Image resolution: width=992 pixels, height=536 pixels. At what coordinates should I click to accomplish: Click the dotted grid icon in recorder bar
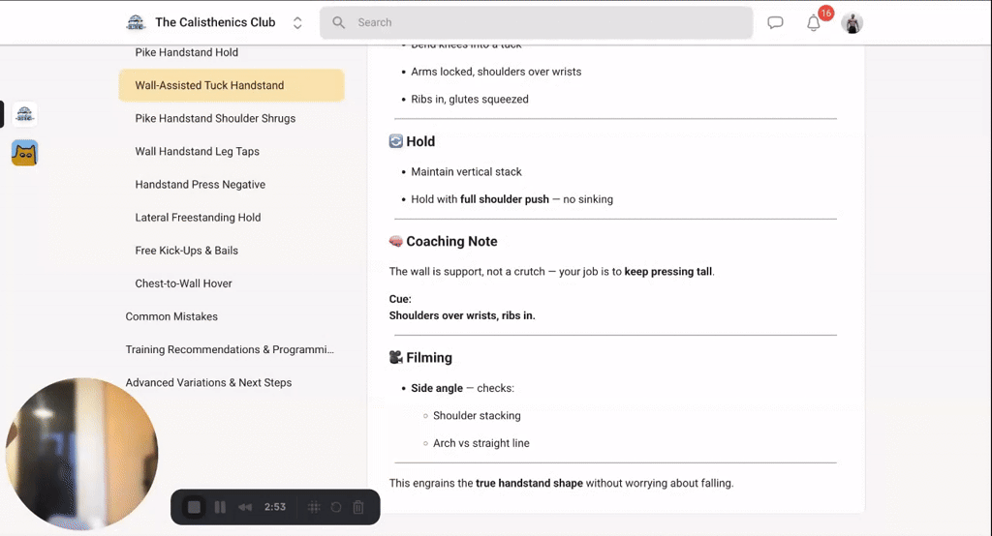[314, 507]
